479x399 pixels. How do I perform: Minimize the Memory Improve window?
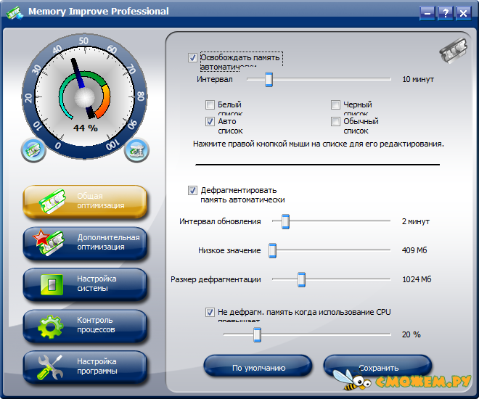coord(427,14)
